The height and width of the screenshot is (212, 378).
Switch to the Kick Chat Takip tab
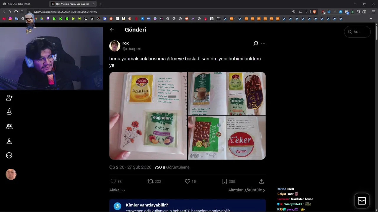[24, 4]
